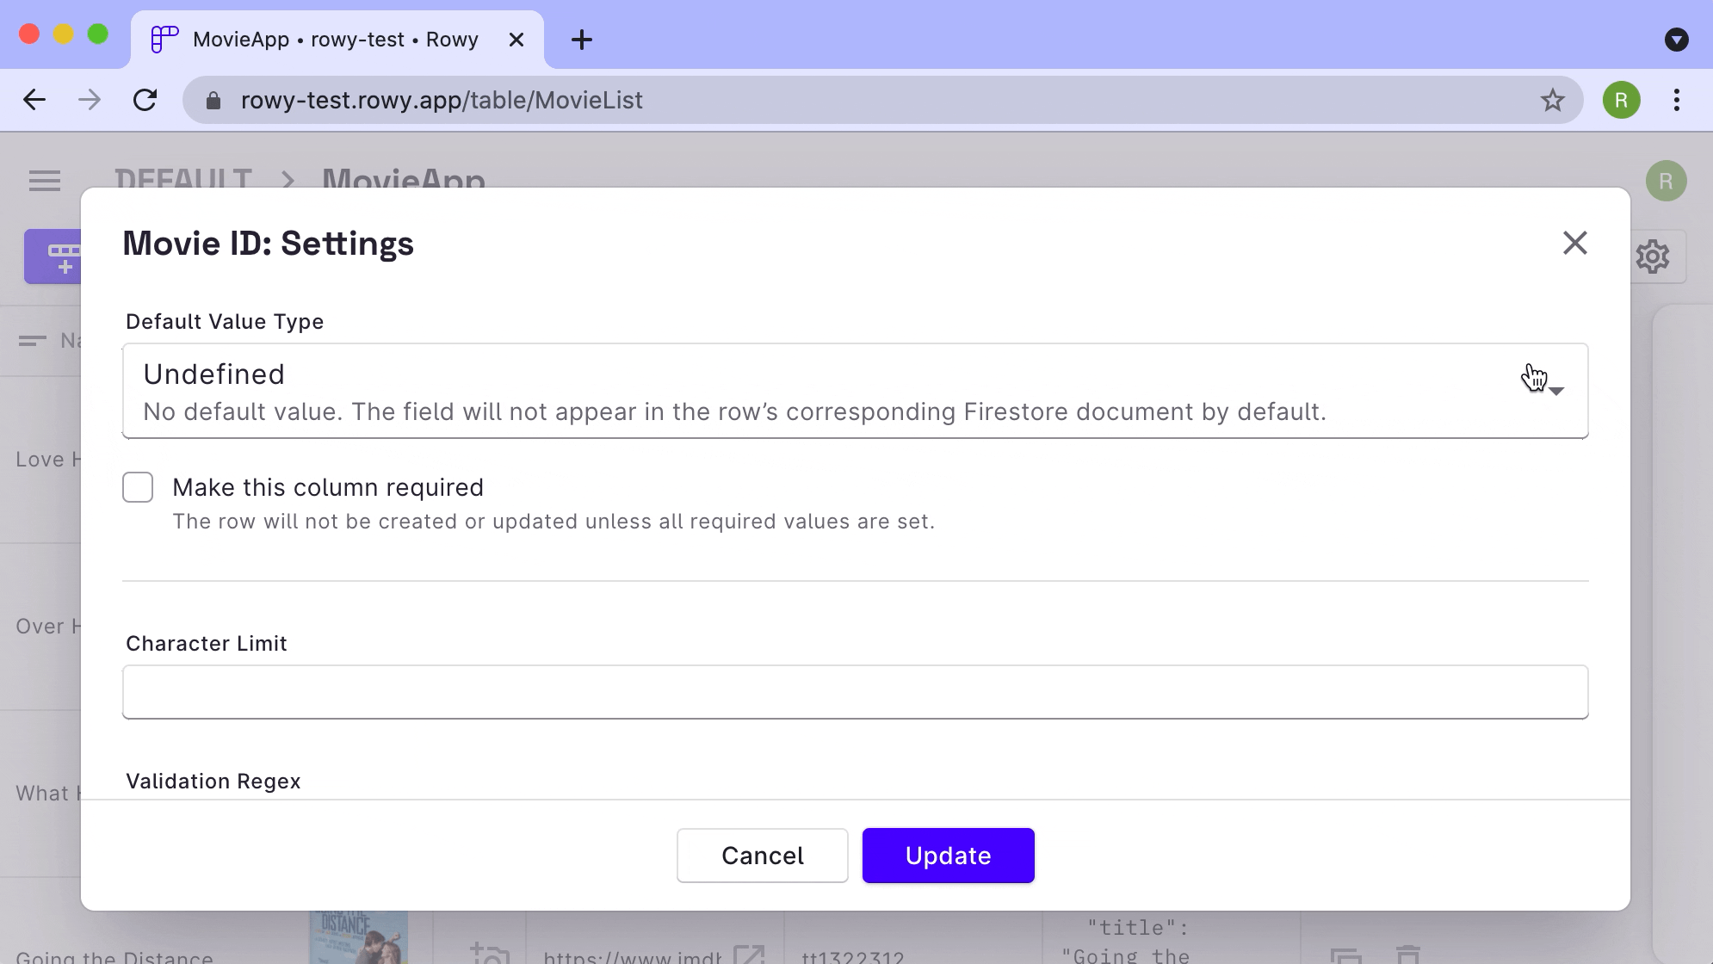Open Chrome profile R avatar
The height and width of the screenshot is (964, 1713).
click(x=1621, y=100)
